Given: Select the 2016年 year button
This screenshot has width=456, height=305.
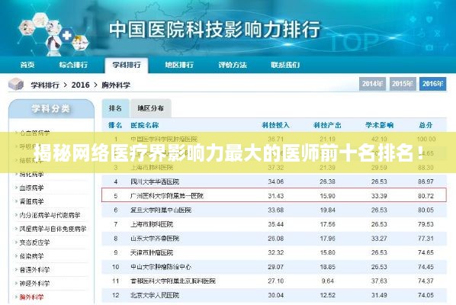Looking at the screenshot, I should click(432, 84).
